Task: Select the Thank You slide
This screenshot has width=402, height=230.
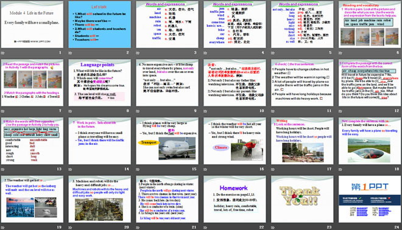Action: click(x=302, y=199)
